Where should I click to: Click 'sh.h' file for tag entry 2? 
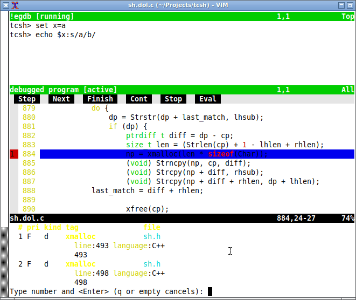pos(152,264)
